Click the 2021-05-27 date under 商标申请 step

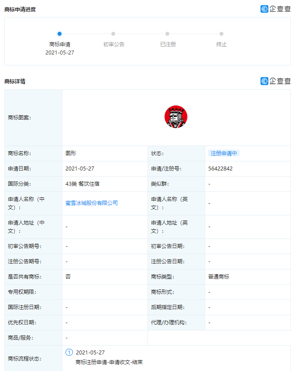(60, 52)
